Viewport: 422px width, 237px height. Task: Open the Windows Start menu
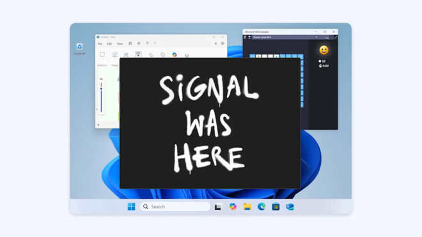click(131, 206)
